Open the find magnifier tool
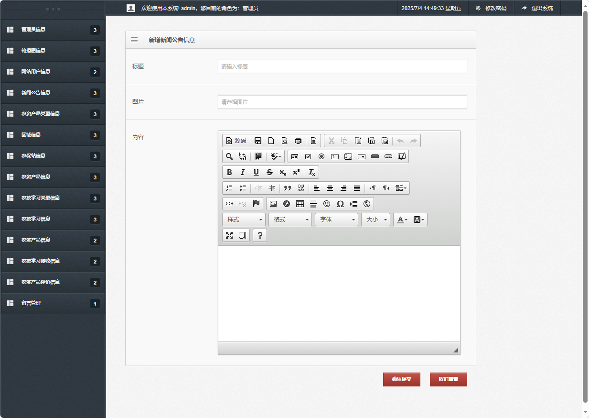This screenshot has width=589, height=418. coord(229,156)
